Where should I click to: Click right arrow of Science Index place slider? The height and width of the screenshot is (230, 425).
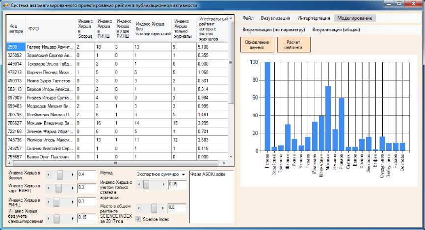(163, 207)
